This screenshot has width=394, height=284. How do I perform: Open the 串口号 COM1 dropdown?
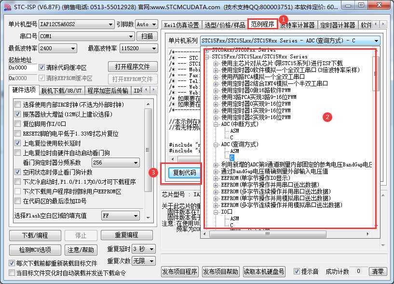coord(87,37)
